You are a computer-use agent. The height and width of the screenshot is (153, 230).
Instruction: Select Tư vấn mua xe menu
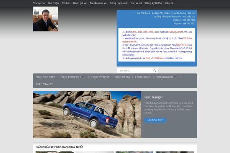pos(98,3)
